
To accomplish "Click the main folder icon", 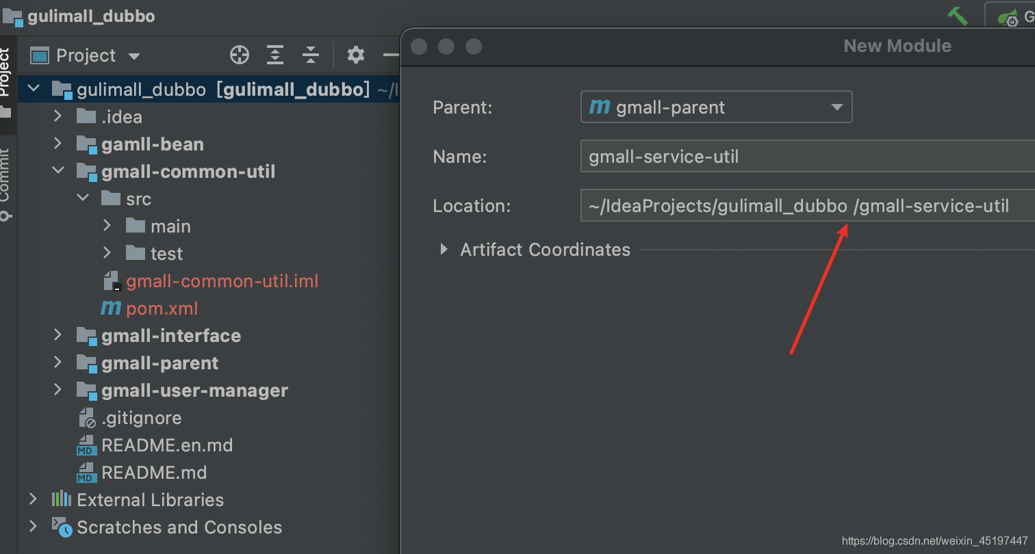I will [x=136, y=226].
